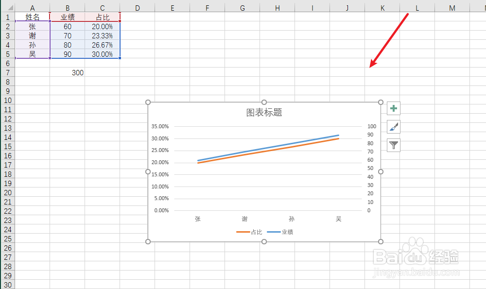Click the category axis label 吴
Image resolution: width=486 pixels, height=289 pixels.
(338, 219)
